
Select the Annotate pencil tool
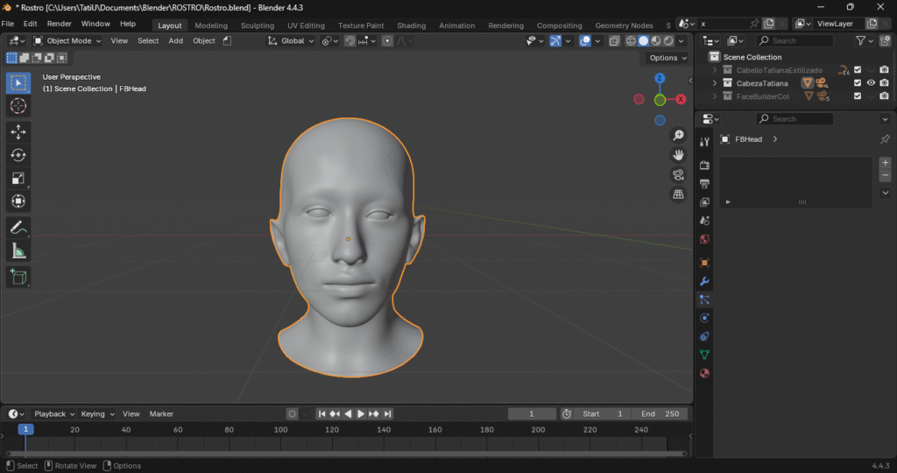[18, 227]
